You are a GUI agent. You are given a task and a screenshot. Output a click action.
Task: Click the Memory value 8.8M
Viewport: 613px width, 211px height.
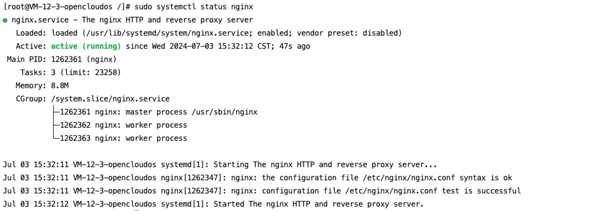(60, 85)
